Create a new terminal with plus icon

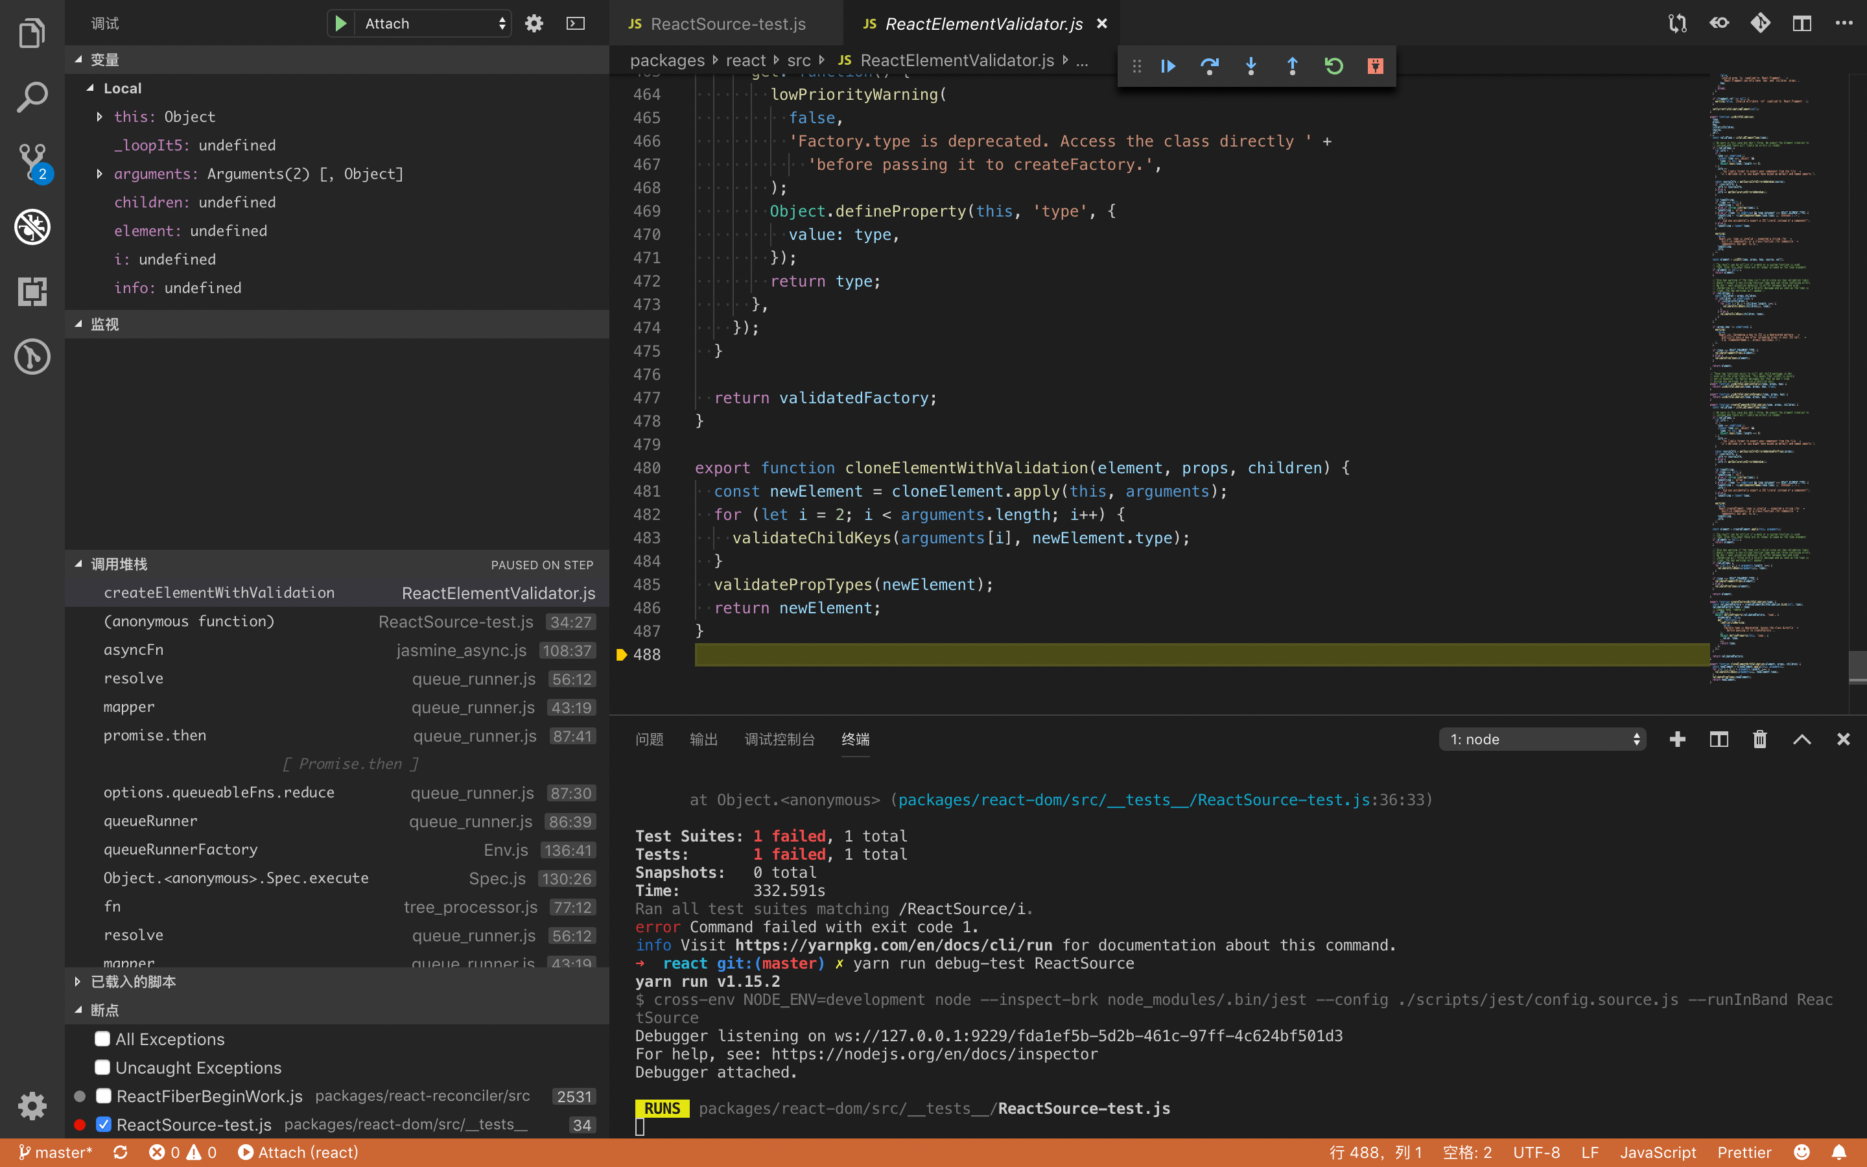(1677, 738)
